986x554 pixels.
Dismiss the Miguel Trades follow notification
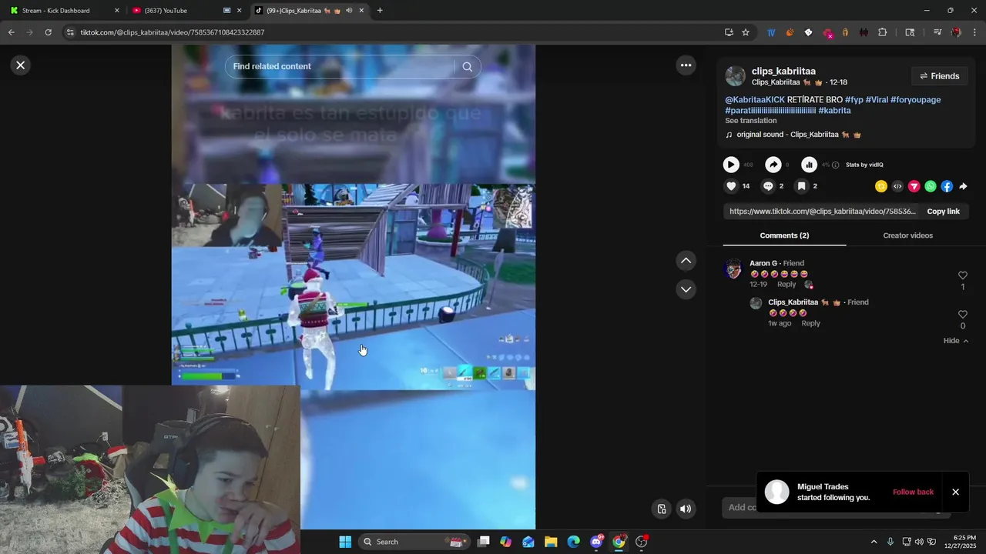[x=955, y=492]
